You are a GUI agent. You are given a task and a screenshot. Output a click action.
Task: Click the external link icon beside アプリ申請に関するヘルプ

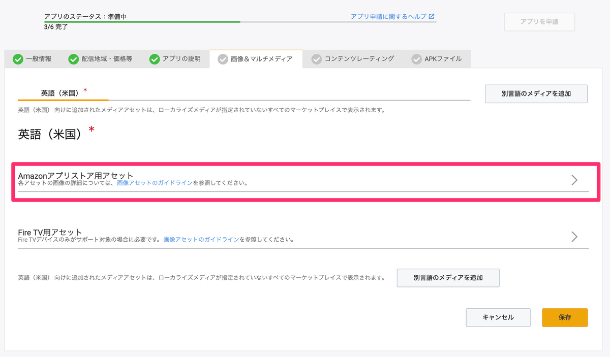(432, 16)
